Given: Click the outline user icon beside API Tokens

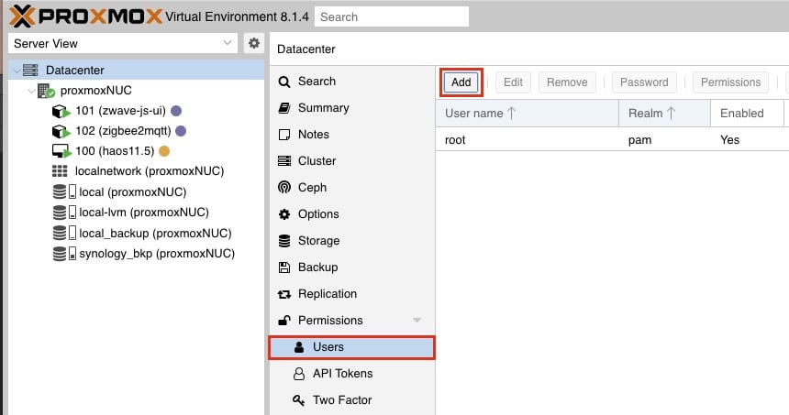Looking at the screenshot, I should [299, 373].
